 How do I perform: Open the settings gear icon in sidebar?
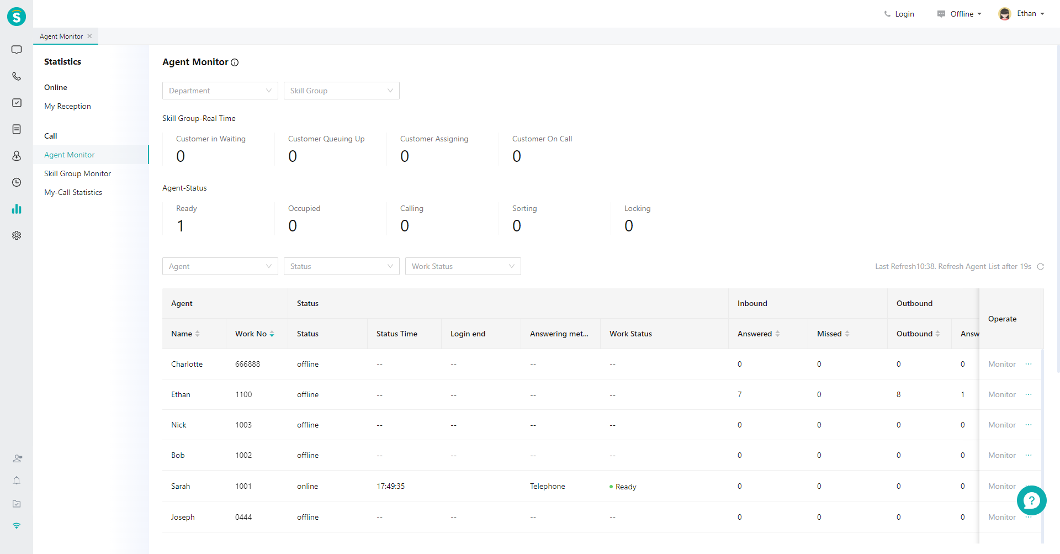click(x=17, y=235)
